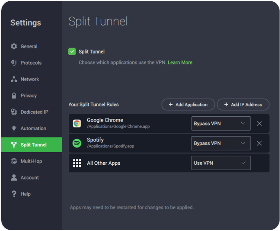This screenshot has height=231, width=280.
Task: Click the Multi-Hop globe icon
Action: [x=14, y=161]
